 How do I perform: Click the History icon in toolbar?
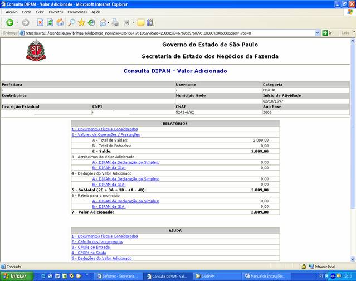pyautogui.click(x=91, y=22)
